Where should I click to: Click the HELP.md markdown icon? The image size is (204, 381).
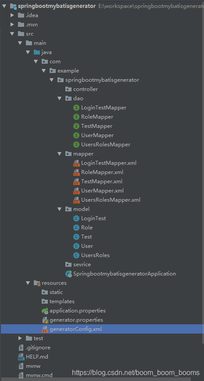(21, 357)
